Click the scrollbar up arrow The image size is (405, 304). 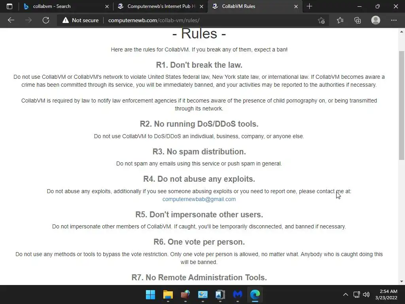point(401,32)
